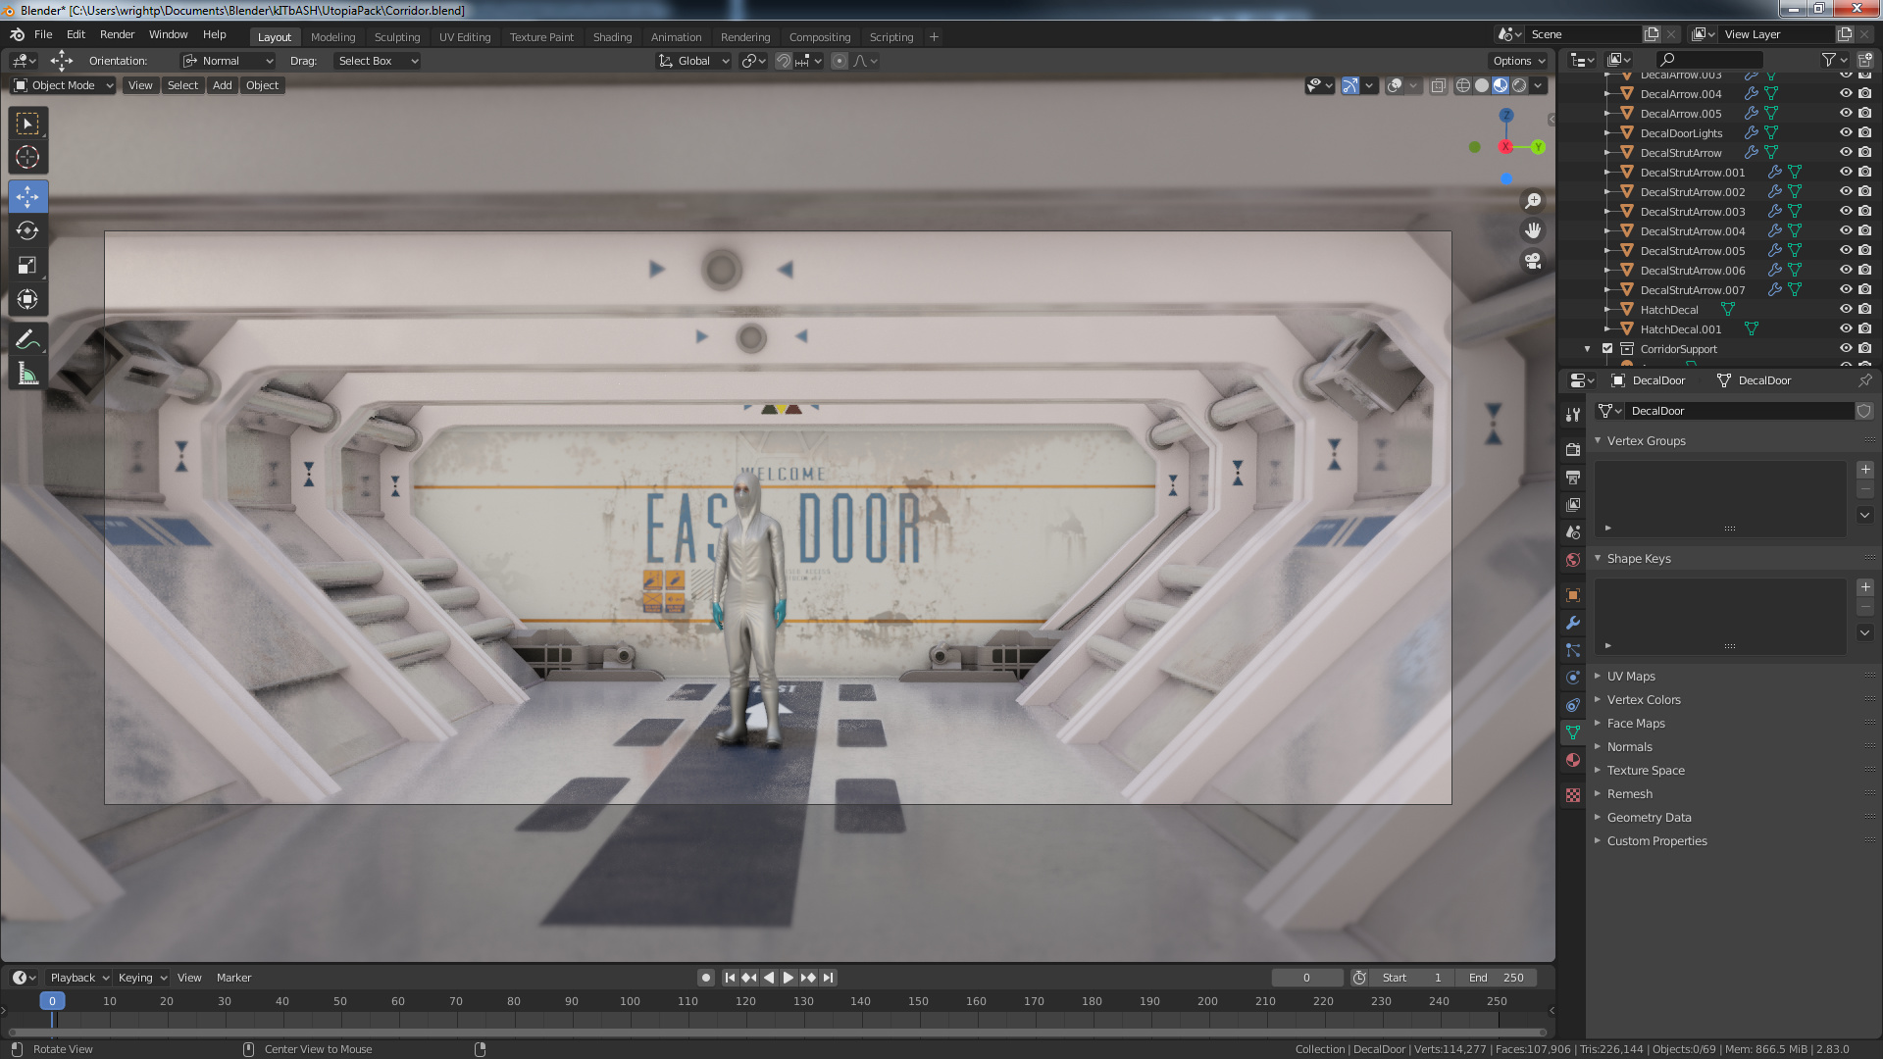Viewport: 1883px width, 1059px height.
Task: Select the Transform tool
Action: [27, 299]
